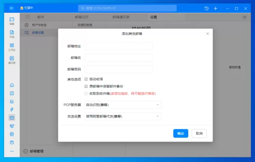Open the 发送设置 dropdown

123,116
